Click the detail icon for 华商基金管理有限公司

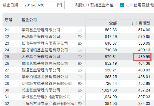click(80, 30)
